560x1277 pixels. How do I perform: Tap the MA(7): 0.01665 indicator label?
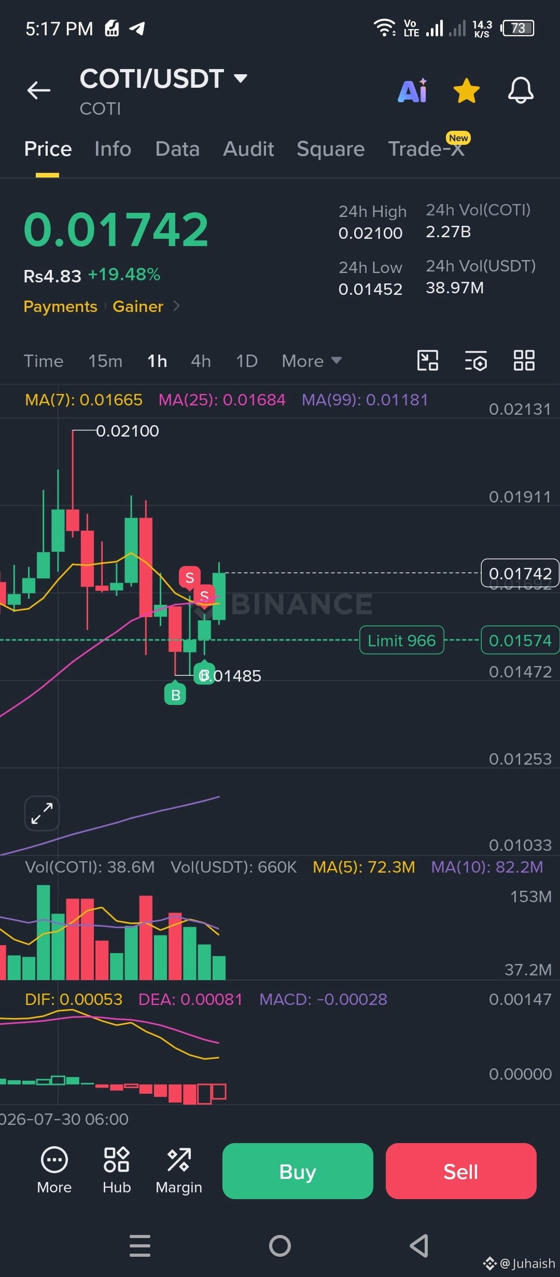click(83, 400)
